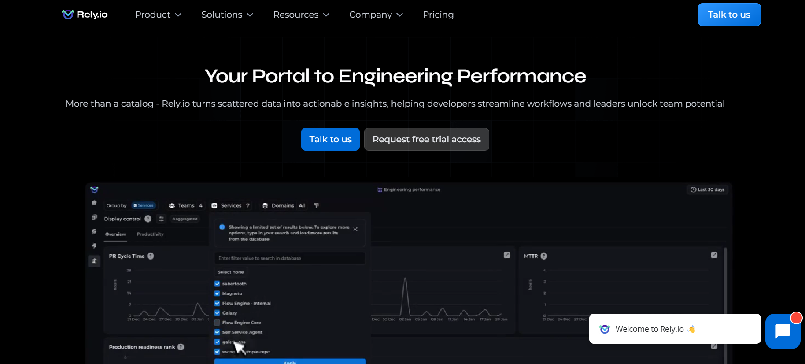805x364 pixels.
Task: Click the PR Cycle Time chart title
Action: [127, 256]
